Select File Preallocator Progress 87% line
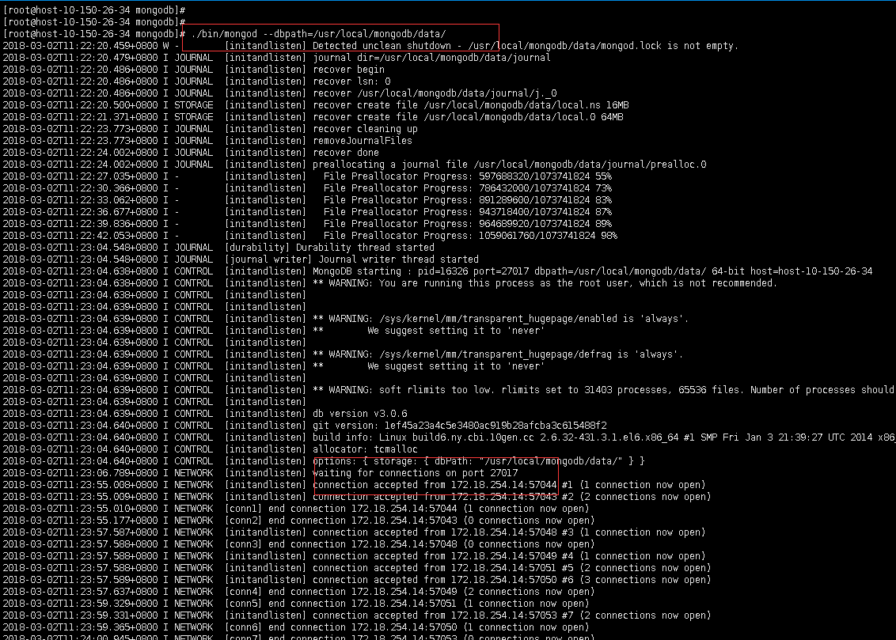Image resolution: width=896 pixels, height=640 pixels. [x=307, y=212]
